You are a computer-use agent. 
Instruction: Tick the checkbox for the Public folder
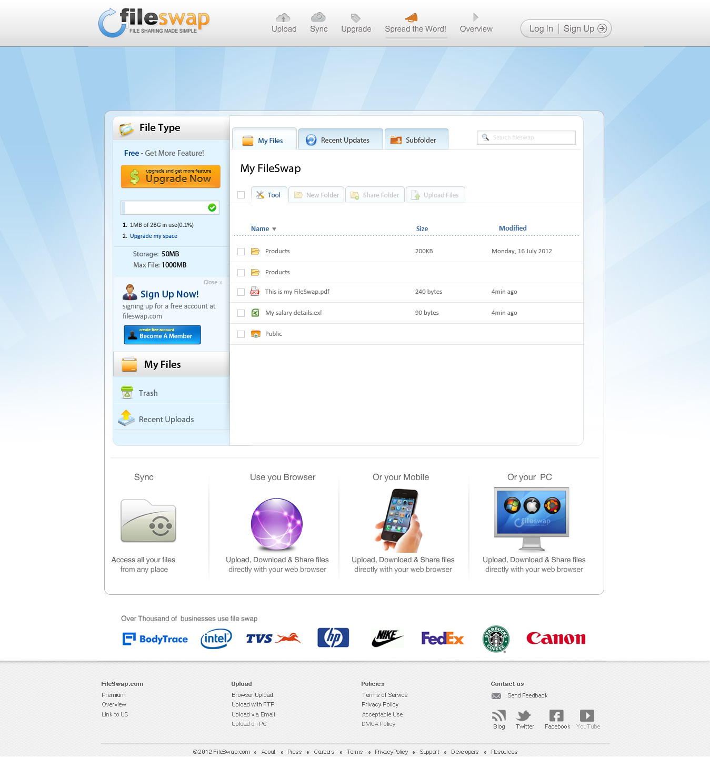pos(241,334)
